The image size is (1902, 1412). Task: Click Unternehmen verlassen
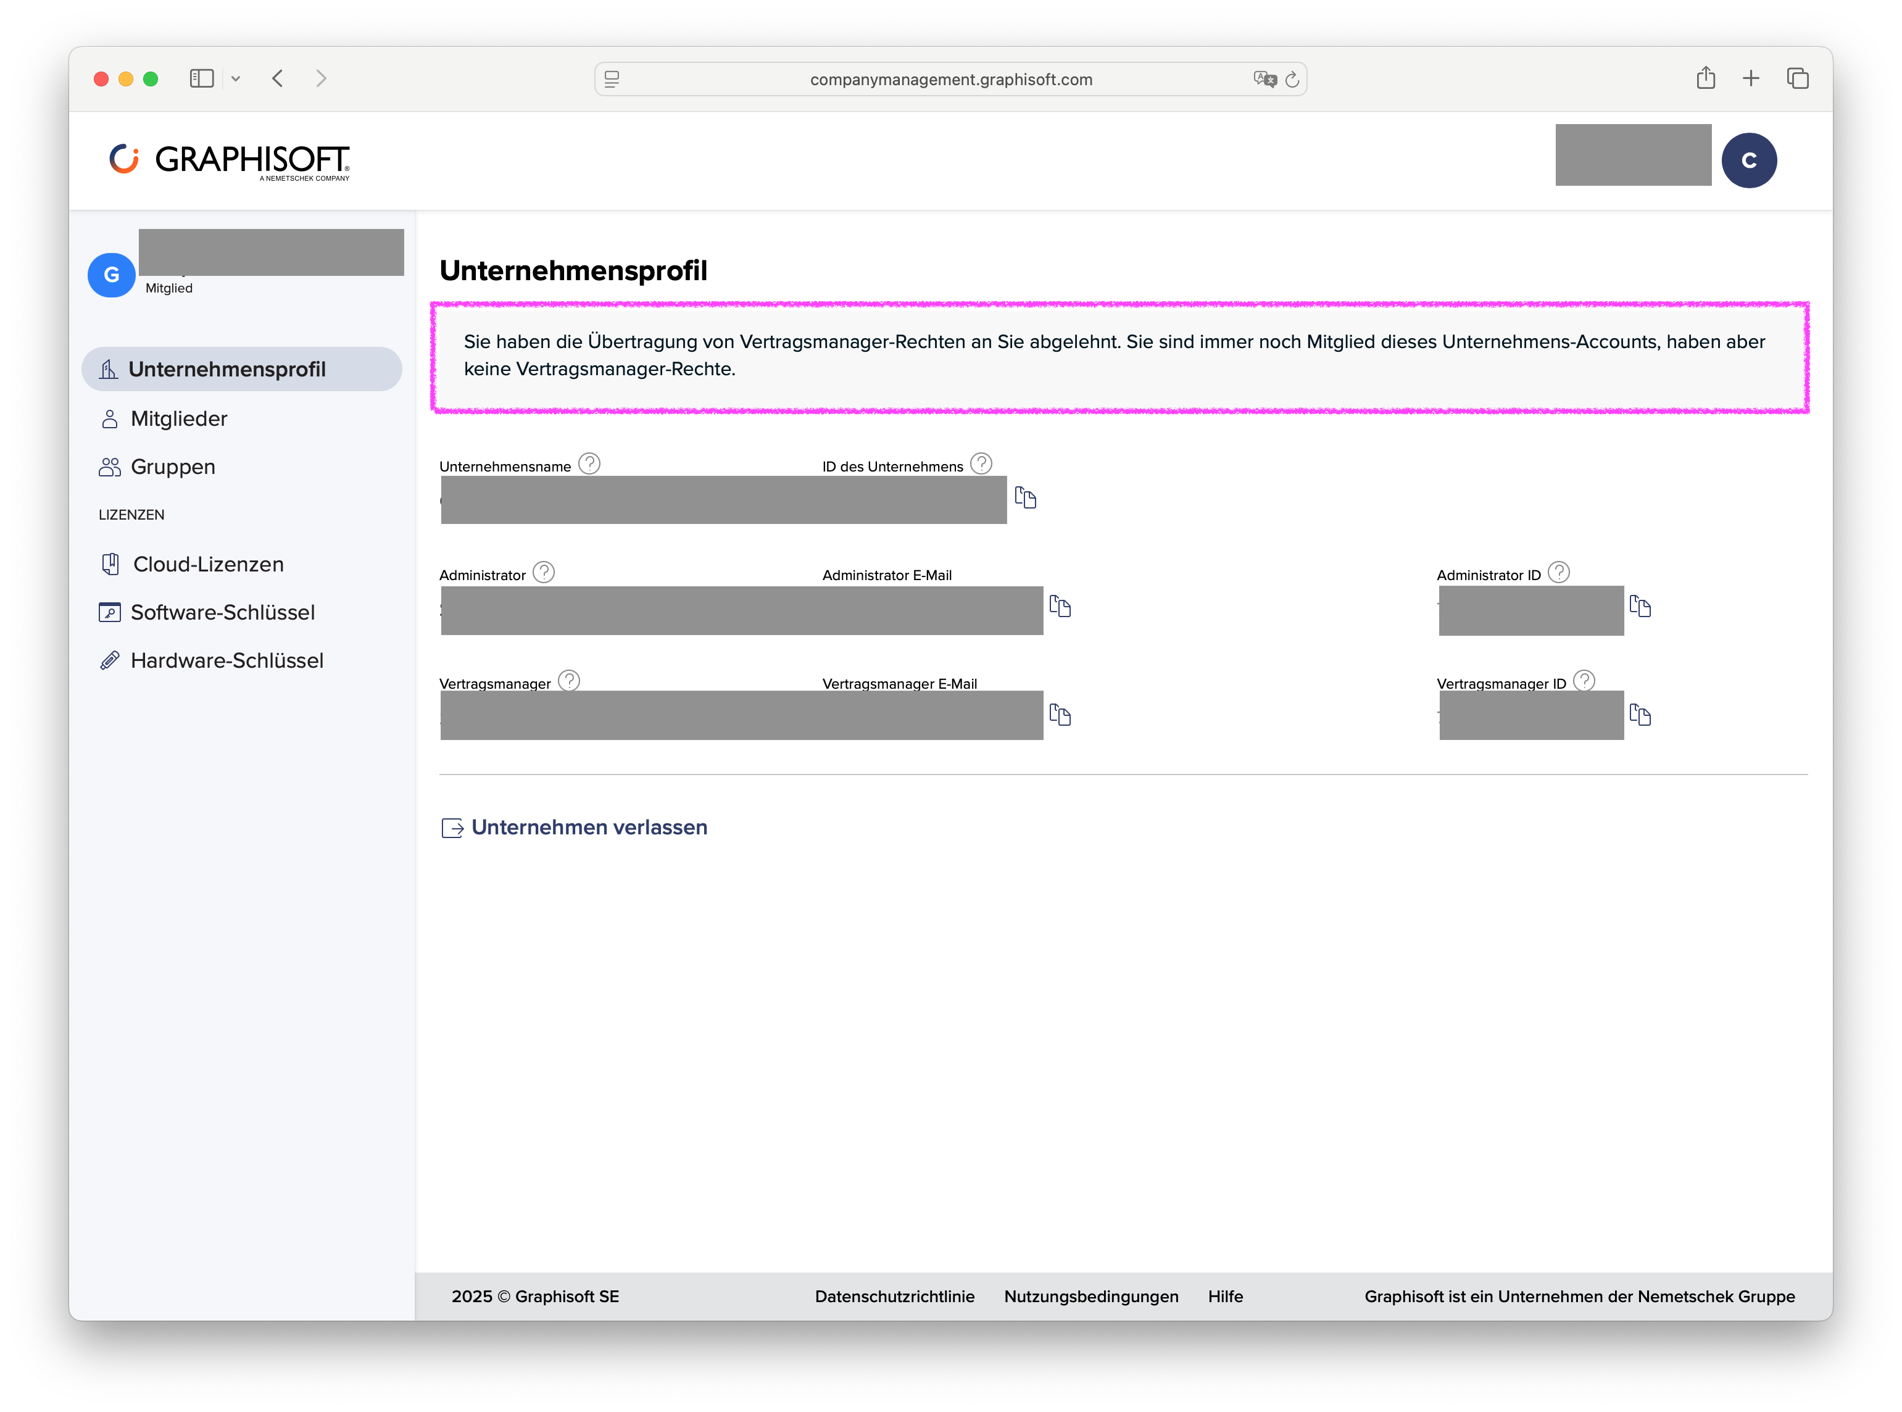(x=575, y=828)
